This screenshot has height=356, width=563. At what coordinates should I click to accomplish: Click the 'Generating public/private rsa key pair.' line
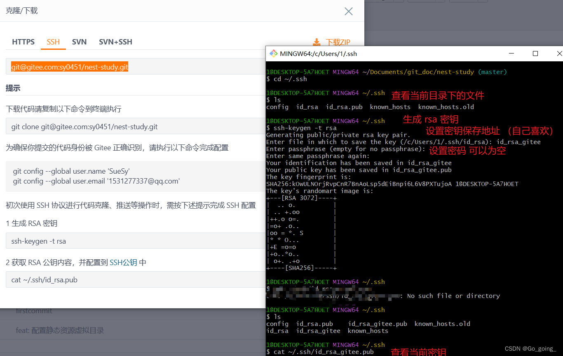tap(338, 135)
